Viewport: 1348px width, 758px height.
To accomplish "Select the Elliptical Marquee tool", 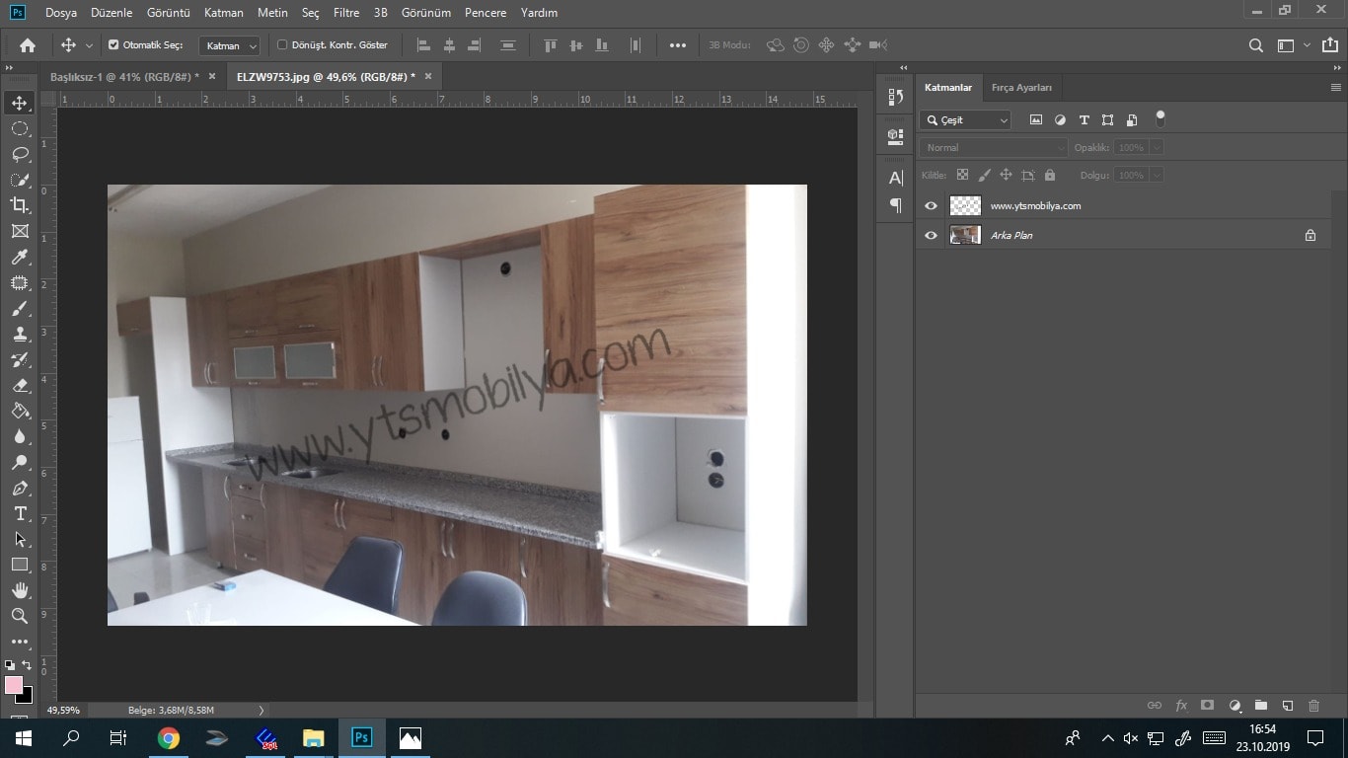I will click(20, 129).
